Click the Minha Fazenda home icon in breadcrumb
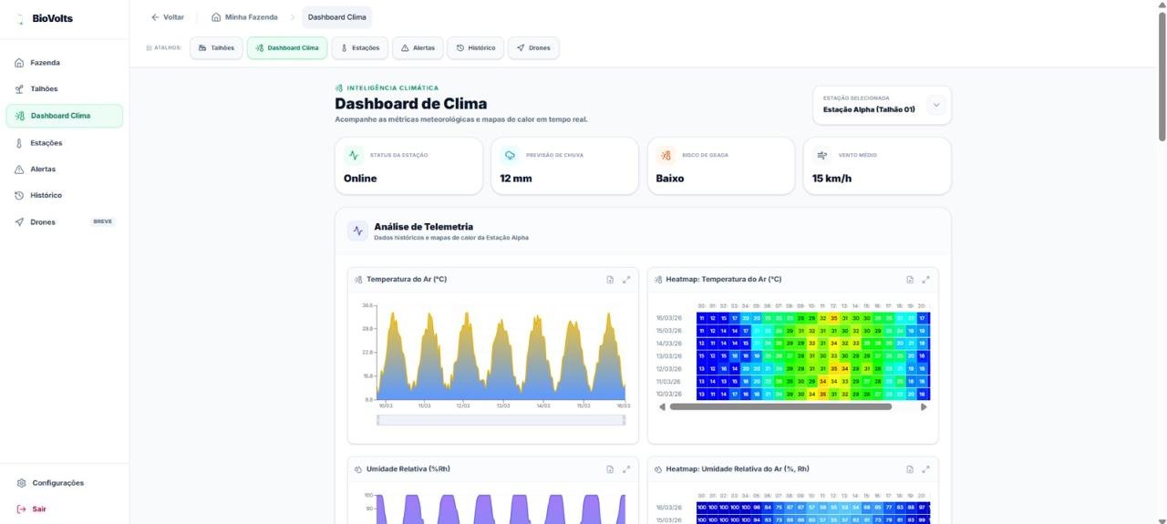The image size is (1167, 524). [x=216, y=17]
